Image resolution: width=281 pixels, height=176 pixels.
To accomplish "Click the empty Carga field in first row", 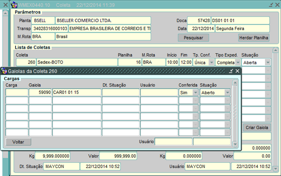I will point(17,92).
